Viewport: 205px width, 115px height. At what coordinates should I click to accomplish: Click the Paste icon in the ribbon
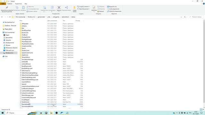[x=23, y=8]
